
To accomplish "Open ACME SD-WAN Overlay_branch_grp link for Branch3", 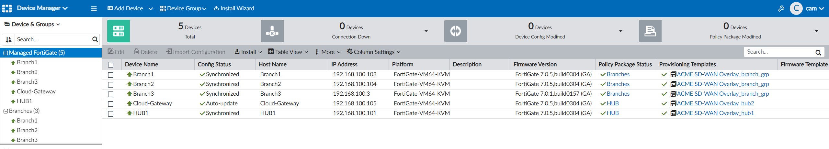I will pos(723,94).
